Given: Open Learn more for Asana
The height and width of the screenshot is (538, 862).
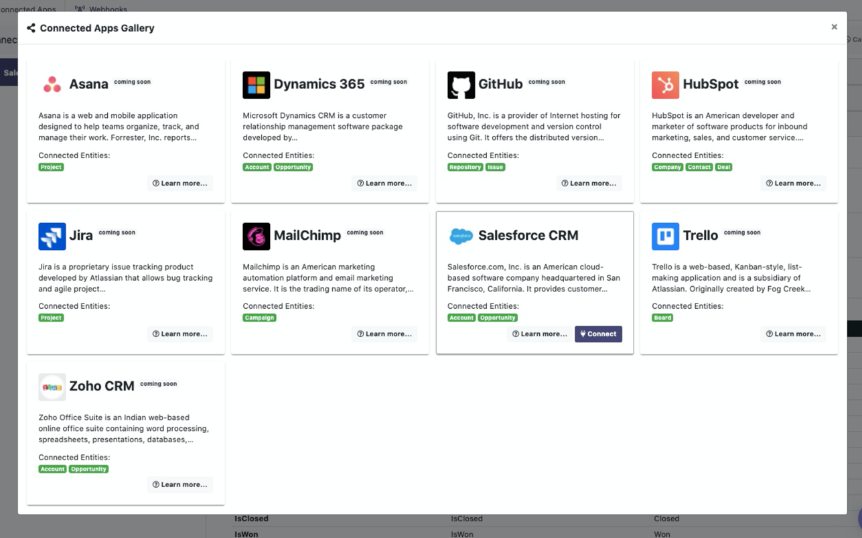Looking at the screenshot, I should (179, 183).
